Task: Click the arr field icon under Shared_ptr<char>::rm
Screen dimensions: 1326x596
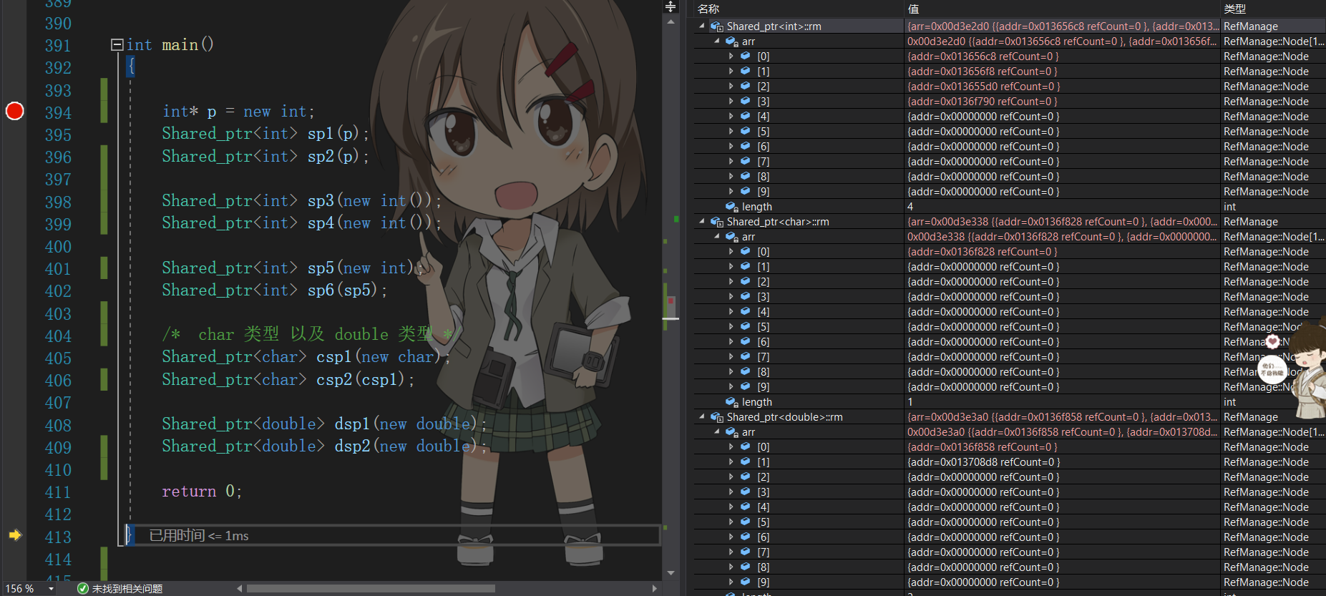Action: [x=731, y=237]
